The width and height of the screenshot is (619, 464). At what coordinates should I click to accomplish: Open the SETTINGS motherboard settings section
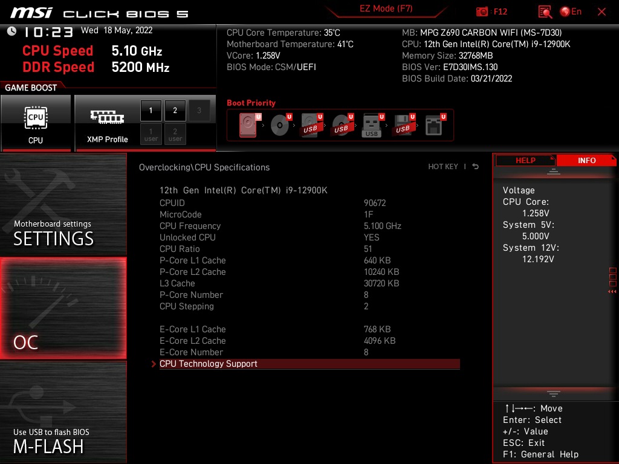[x=63, y=204]
